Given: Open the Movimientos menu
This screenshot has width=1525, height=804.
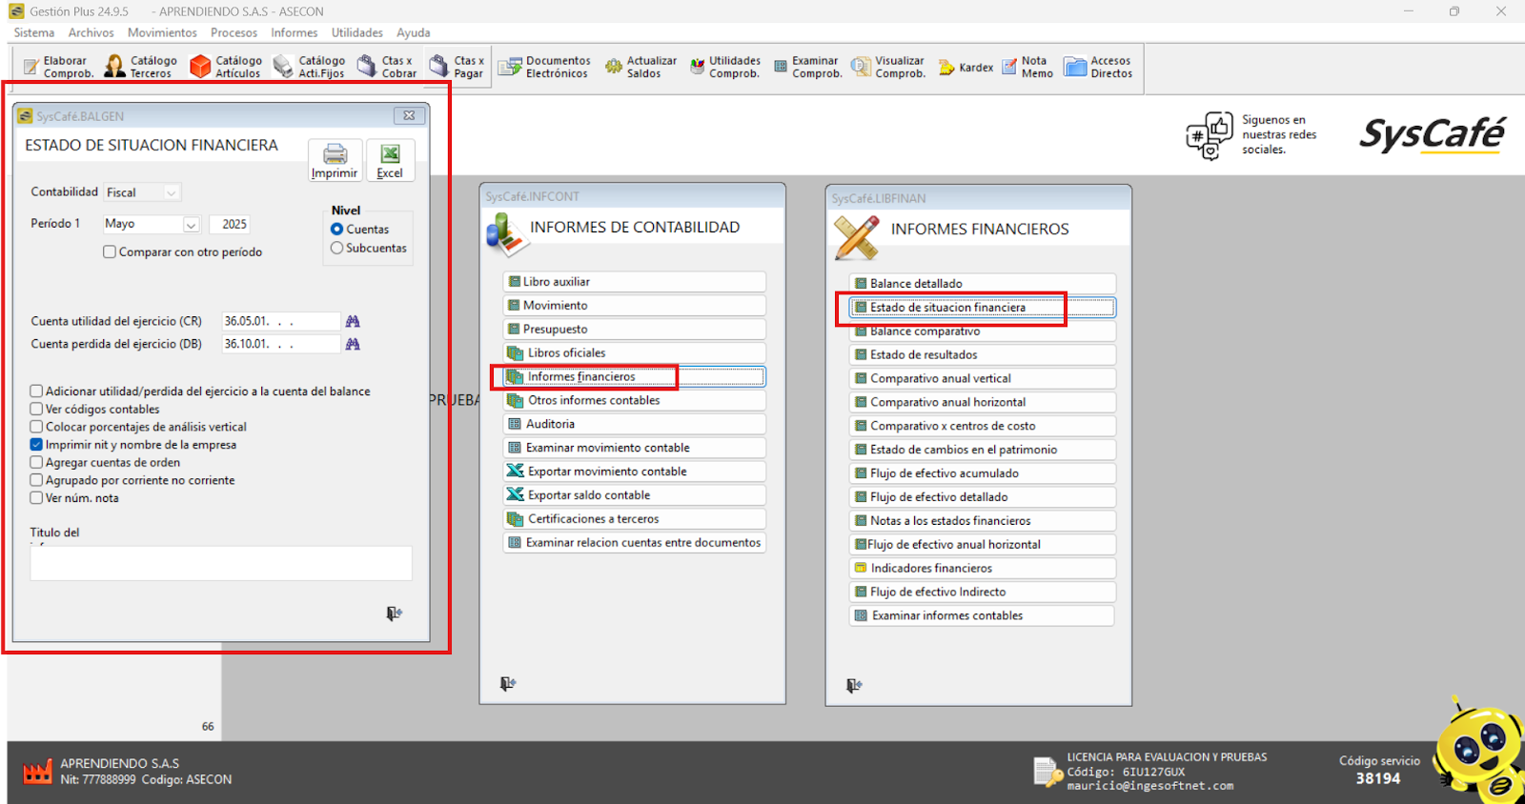Looking at the screenshot, I should pos(162,32).
